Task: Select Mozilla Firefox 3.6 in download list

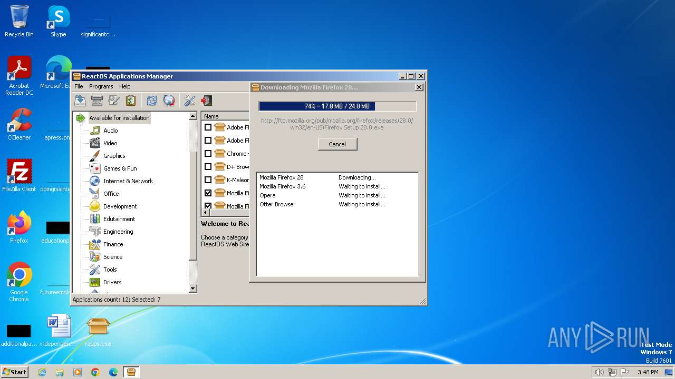Action: coord(283,186)
